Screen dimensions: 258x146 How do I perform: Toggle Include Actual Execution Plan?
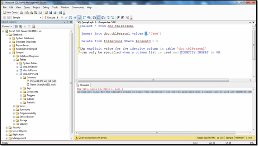[x=85, y=18]
